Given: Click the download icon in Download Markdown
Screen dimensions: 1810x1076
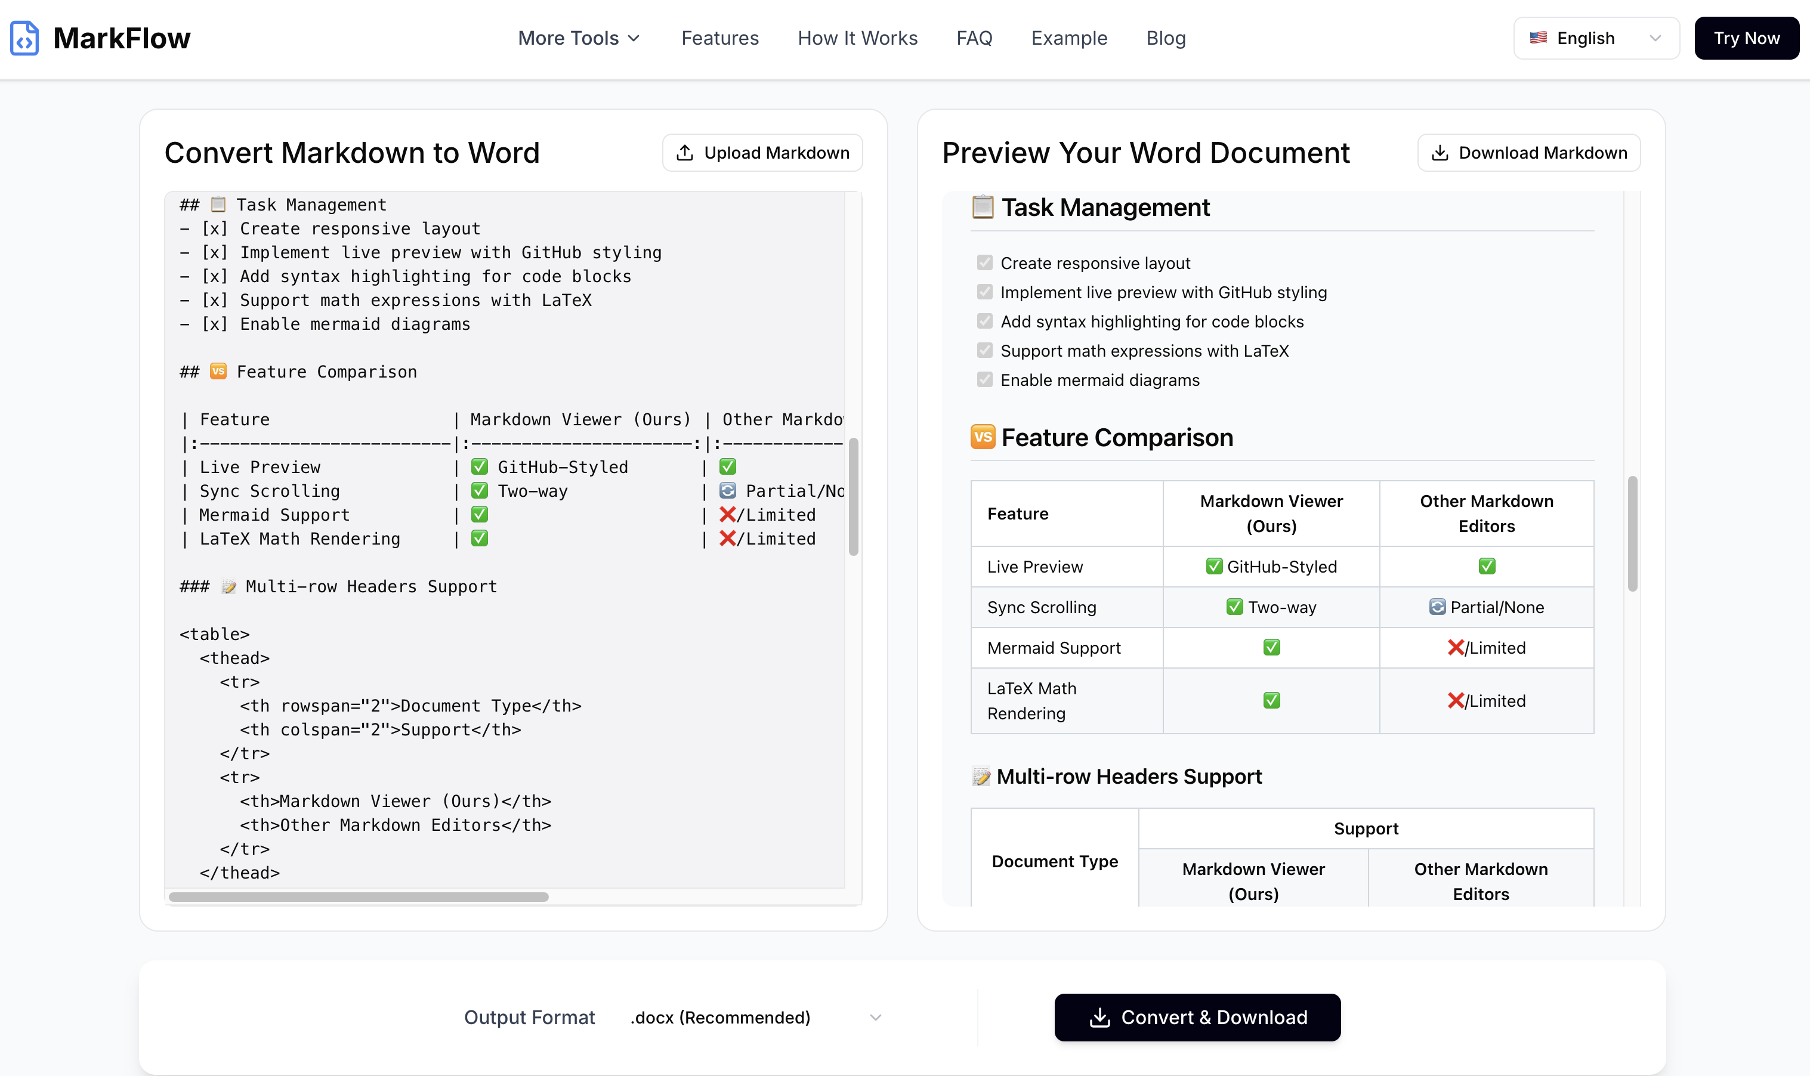Looking at the screenshot, I should (x=1440, y=153).
